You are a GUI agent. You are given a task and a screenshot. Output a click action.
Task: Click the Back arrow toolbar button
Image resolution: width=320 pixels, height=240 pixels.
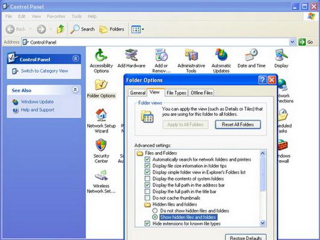click(x=10, y=29)
